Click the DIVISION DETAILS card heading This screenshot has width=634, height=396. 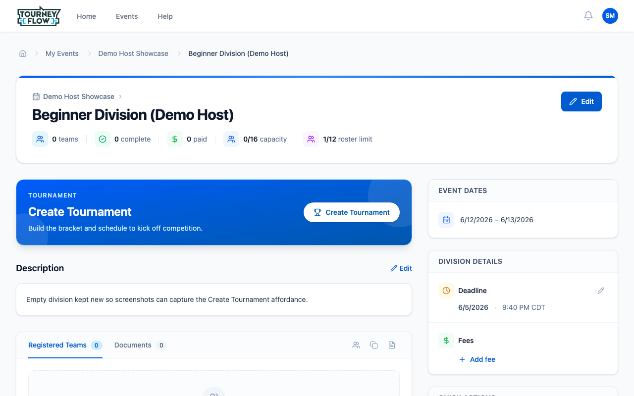(x=470, y=261)
